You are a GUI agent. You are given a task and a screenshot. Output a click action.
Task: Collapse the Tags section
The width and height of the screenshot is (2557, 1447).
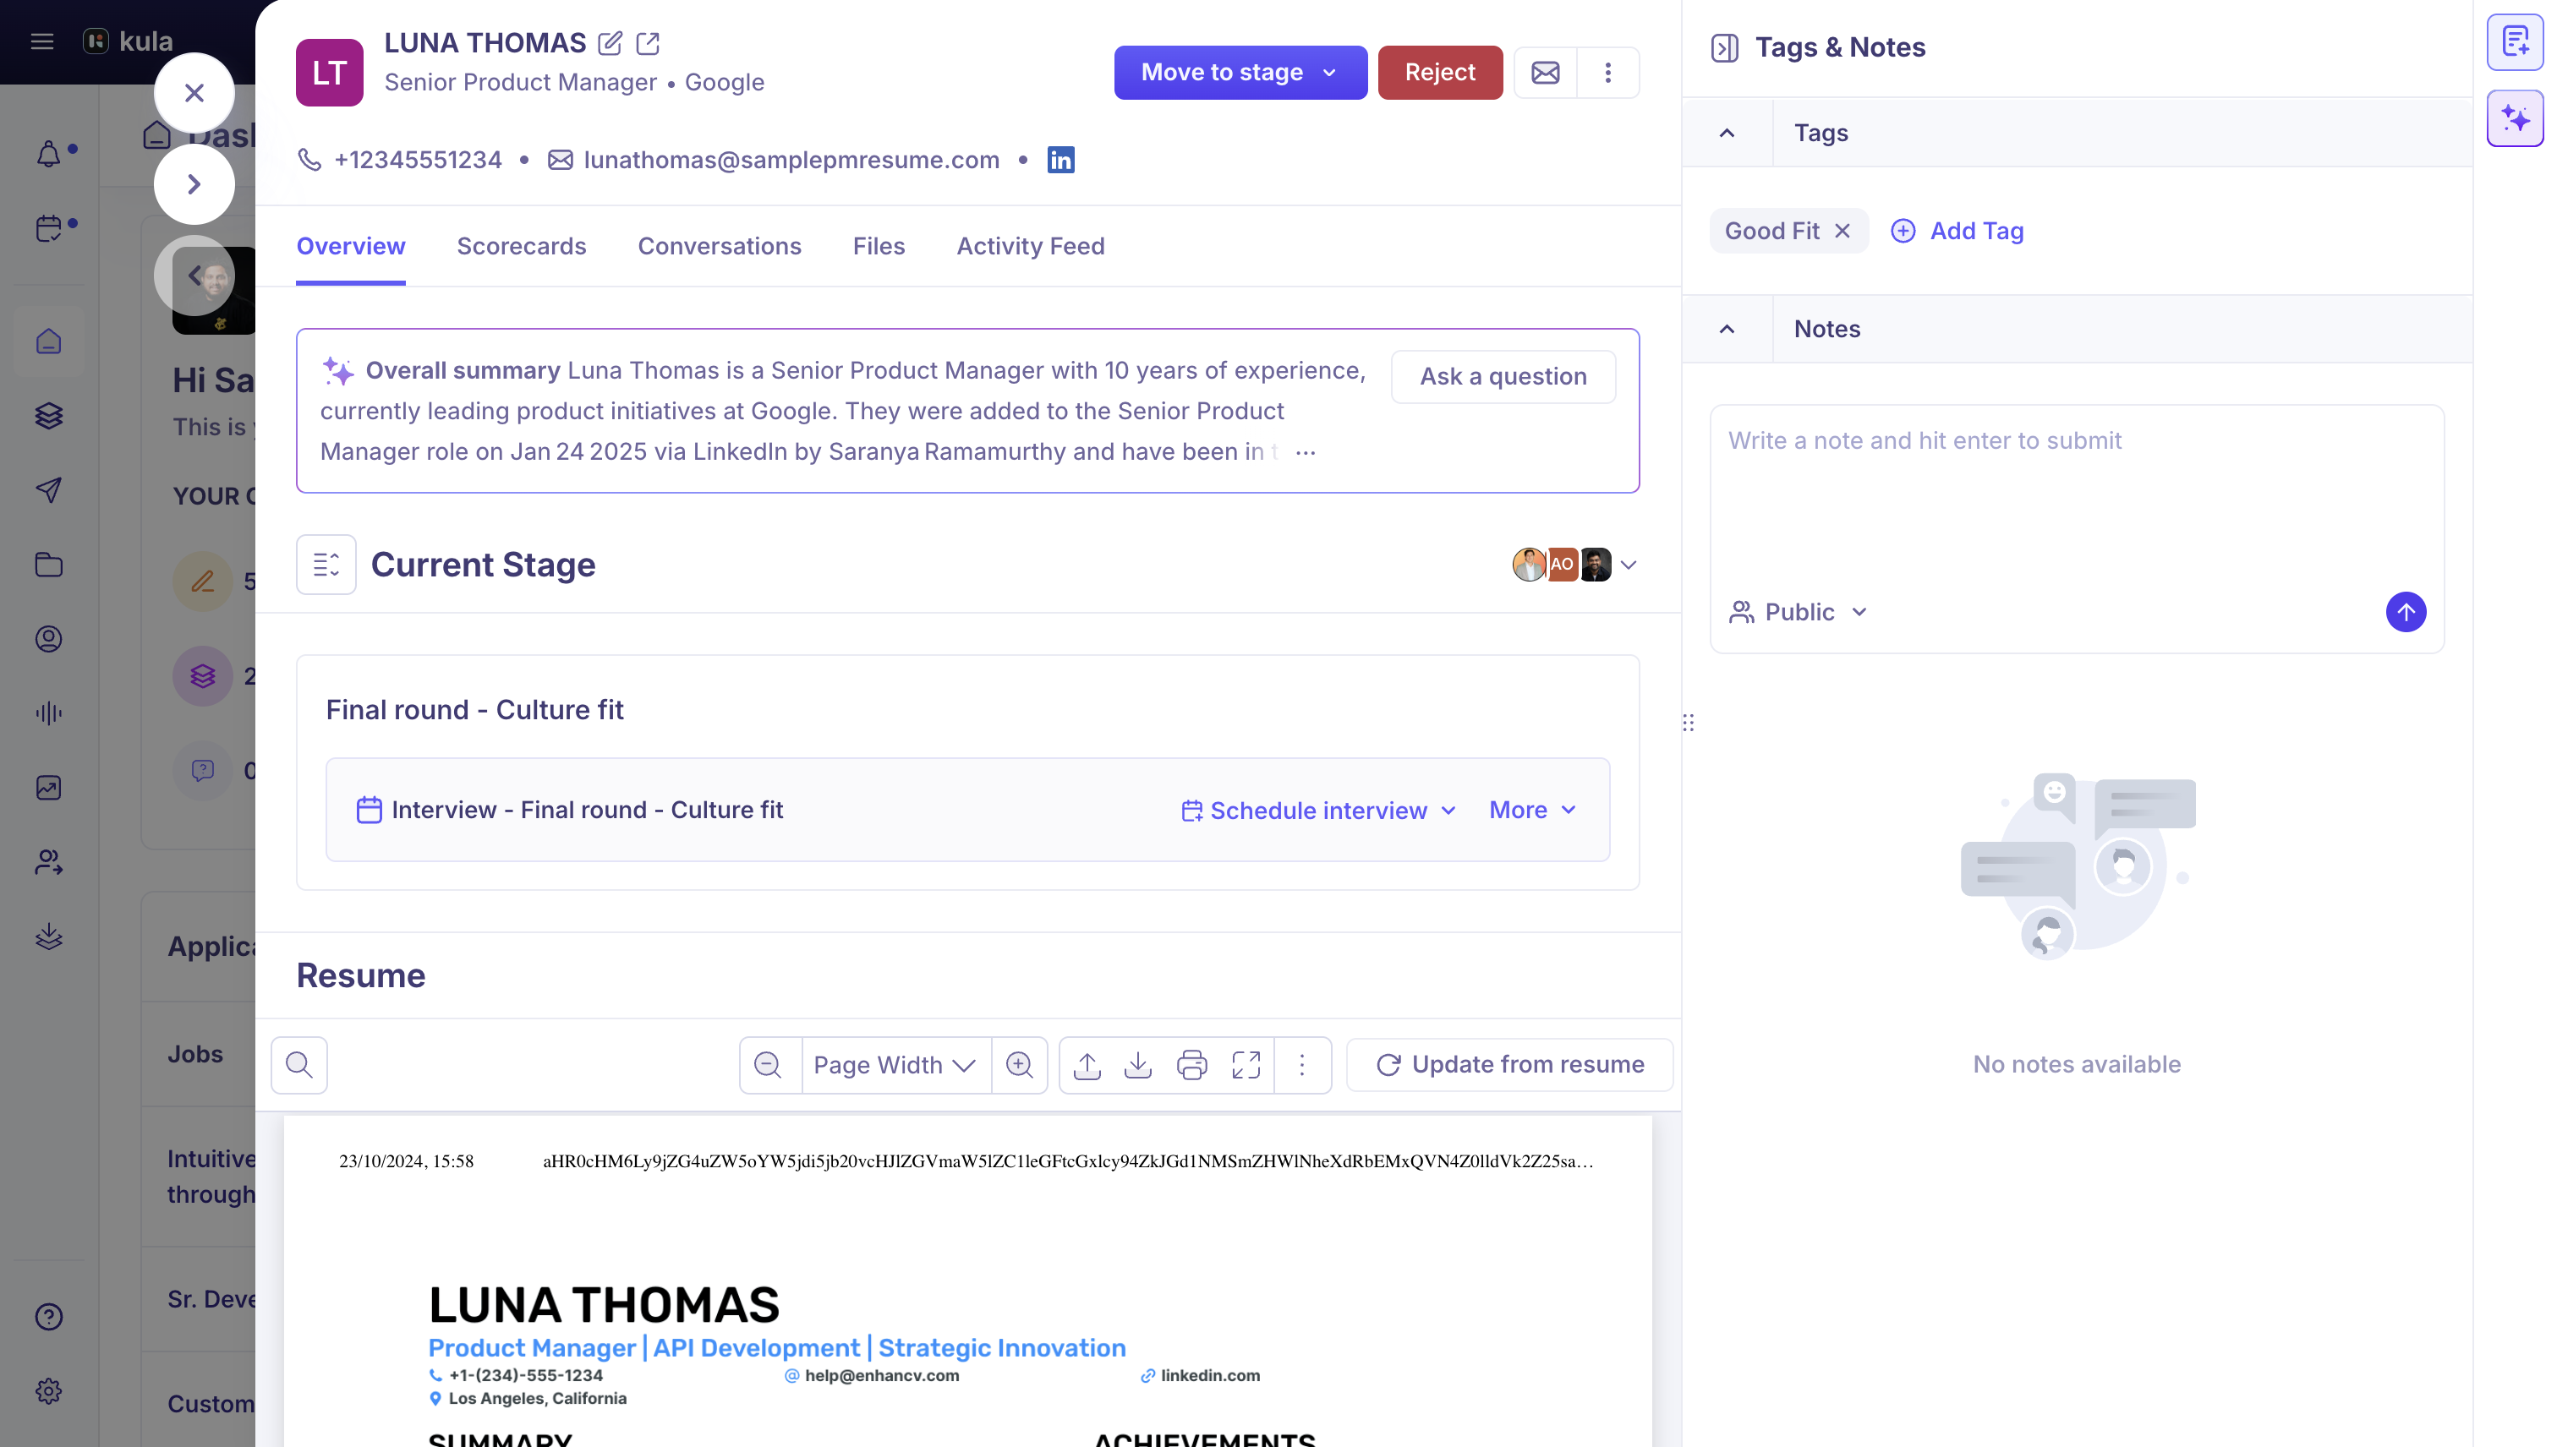point(1727,132)
